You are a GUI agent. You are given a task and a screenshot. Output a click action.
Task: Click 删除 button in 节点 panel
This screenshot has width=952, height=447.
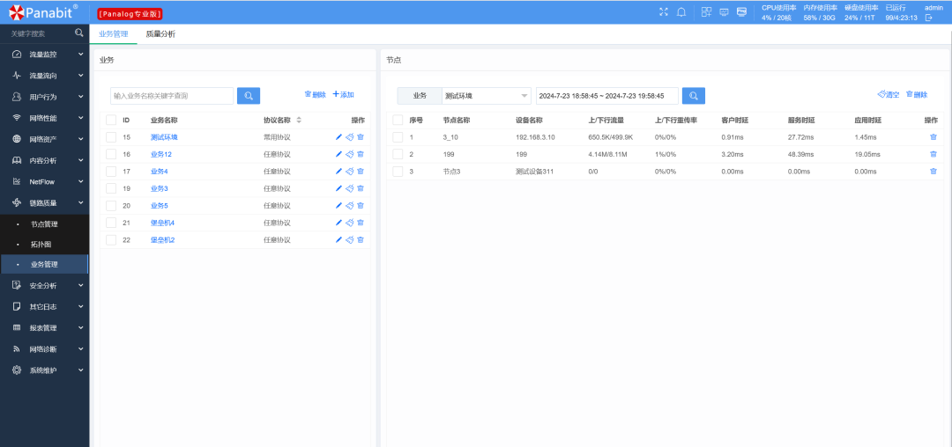[x=917, y=94]
